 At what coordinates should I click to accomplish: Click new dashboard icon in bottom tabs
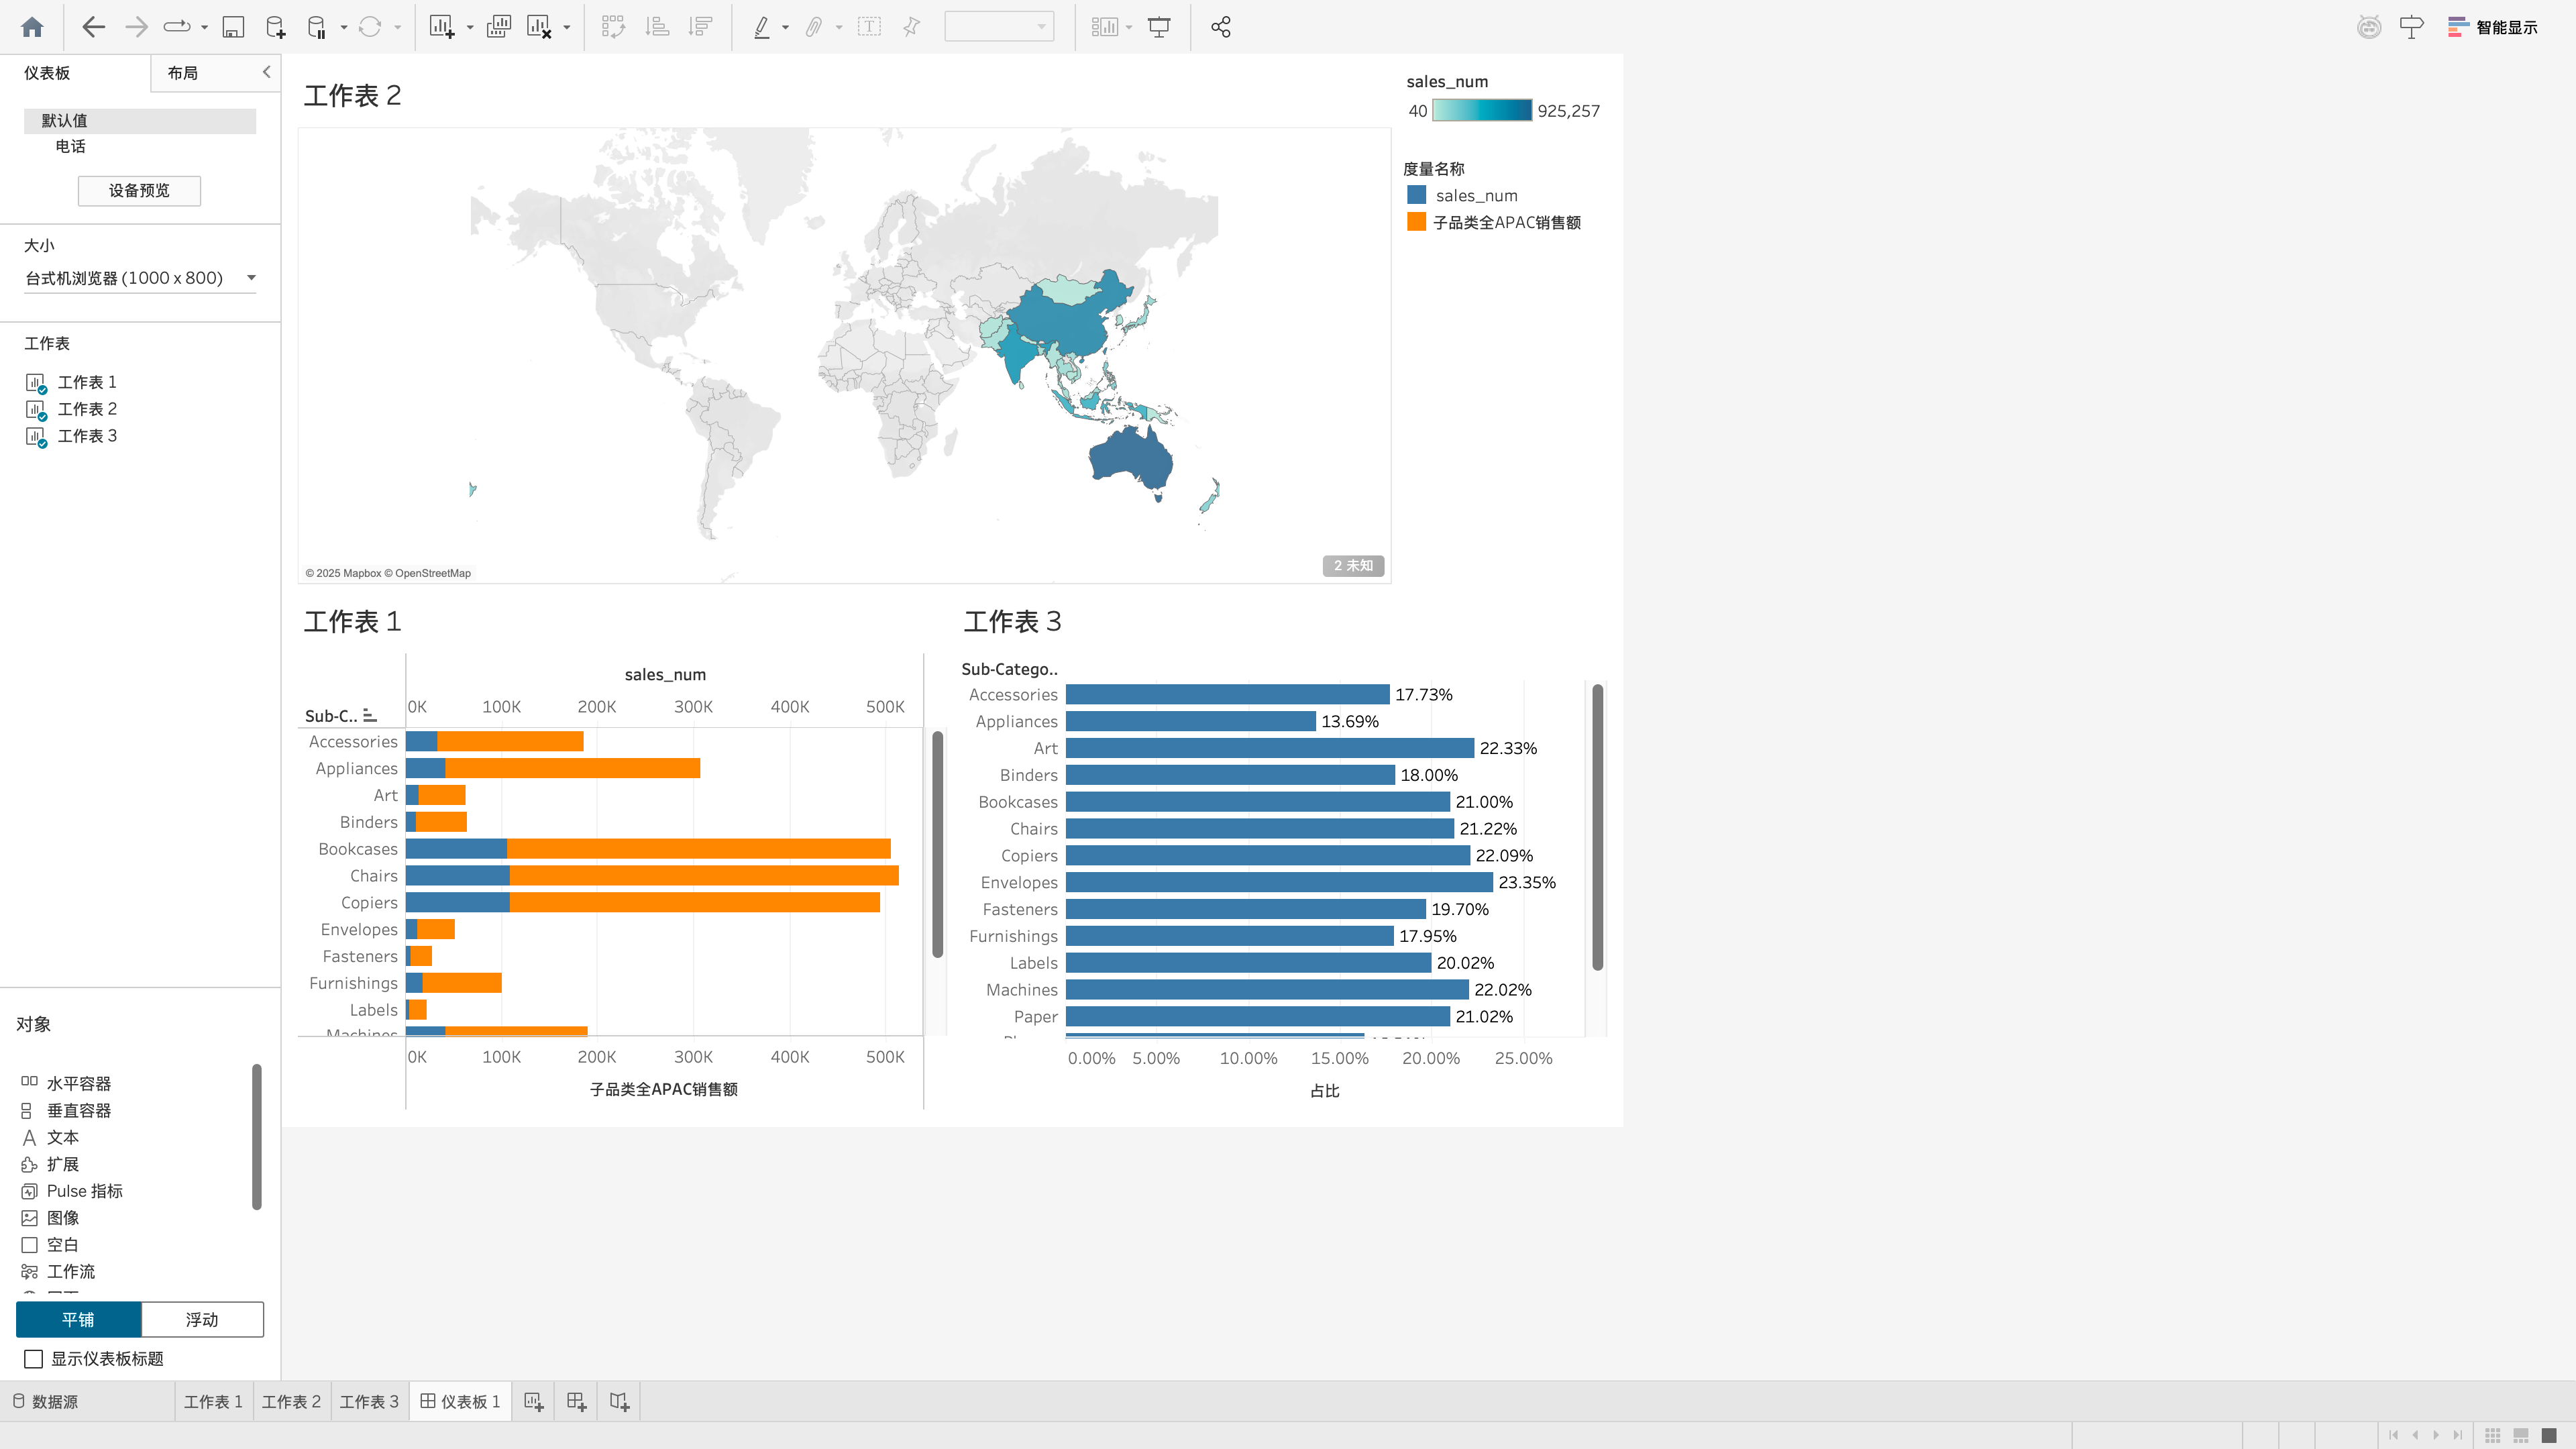[577, 1402]
